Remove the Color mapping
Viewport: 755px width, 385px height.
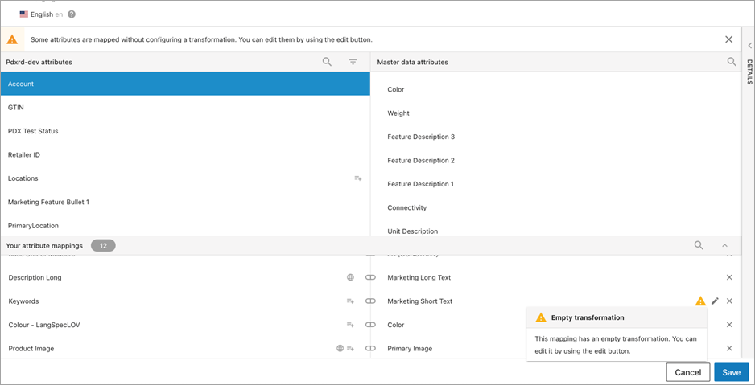pos(729,325)
